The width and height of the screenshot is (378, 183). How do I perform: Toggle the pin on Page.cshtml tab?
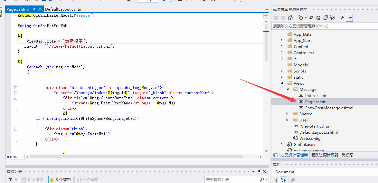point(34,9)
